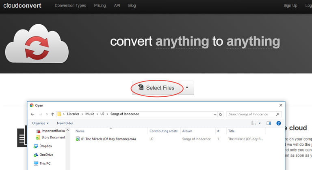The height and width of the screenshot is (170, 312).
Task: Click Music in the address path
Action: tap(90, 114)
